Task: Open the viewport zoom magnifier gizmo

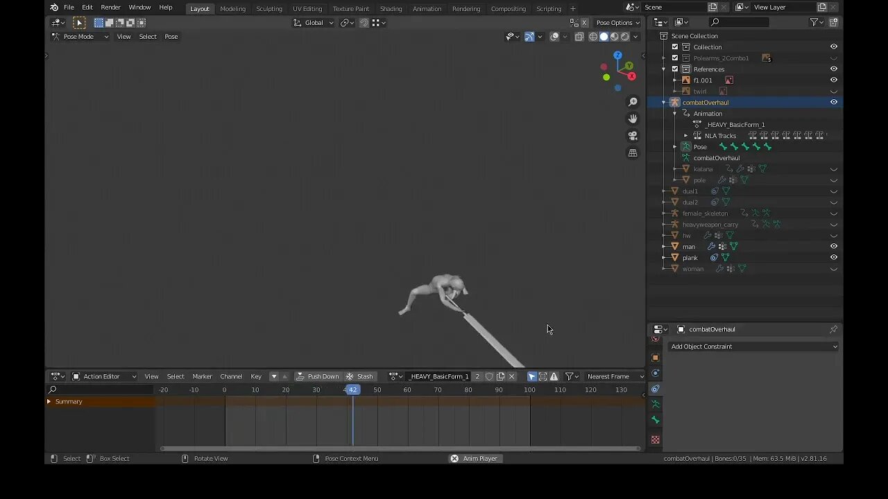Action: pyautogui.click(x=633, y=102)
